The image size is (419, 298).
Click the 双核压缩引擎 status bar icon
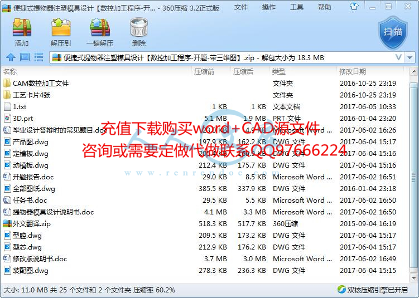click(341, 290)
